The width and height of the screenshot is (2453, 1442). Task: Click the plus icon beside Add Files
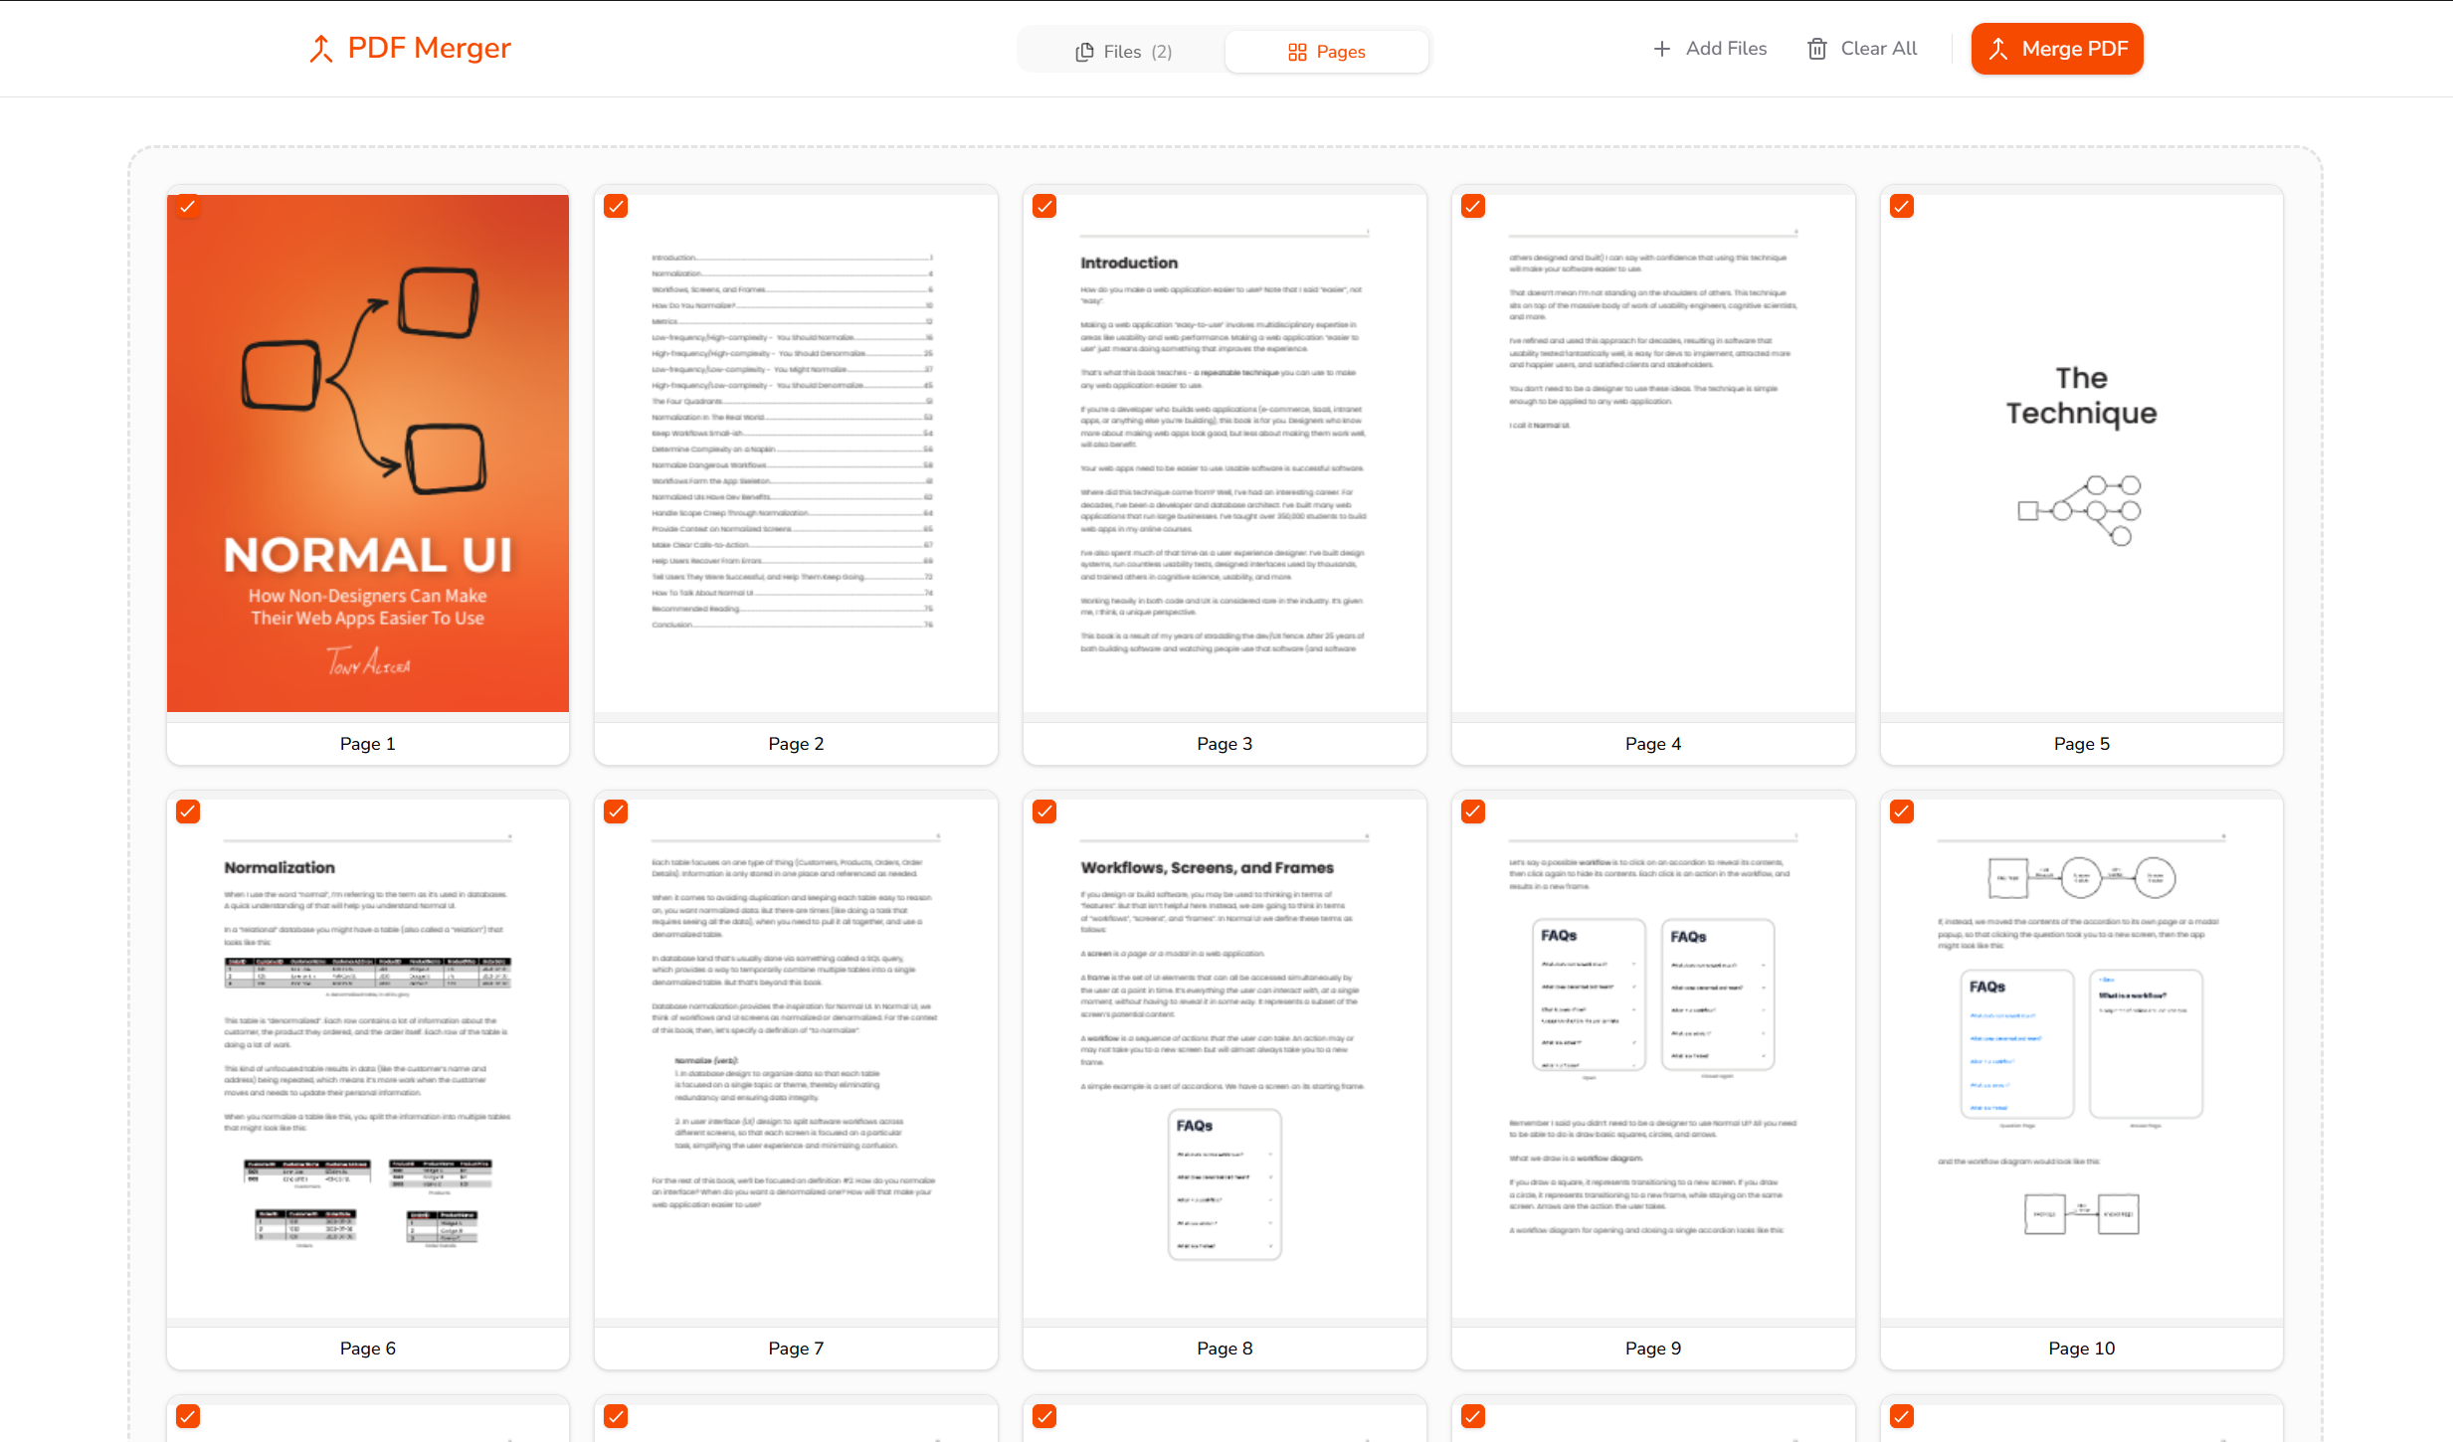pos(1662,49)
